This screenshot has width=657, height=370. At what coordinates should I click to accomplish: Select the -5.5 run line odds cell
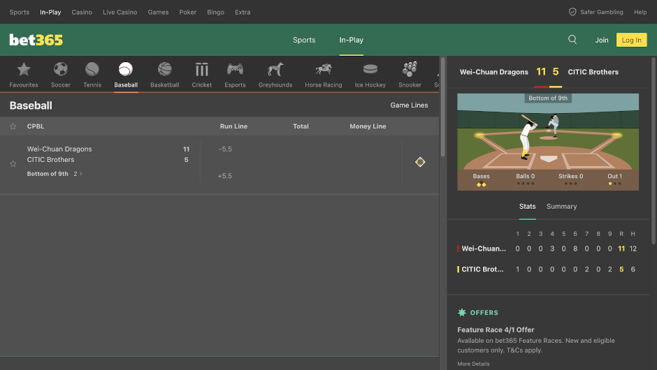click(x=226, y=149)
